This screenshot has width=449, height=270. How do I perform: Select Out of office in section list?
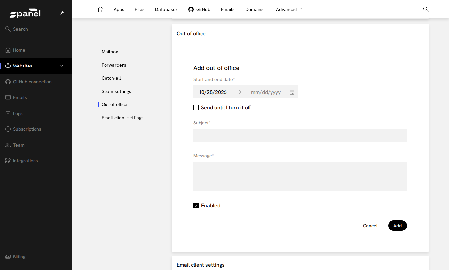114,104
